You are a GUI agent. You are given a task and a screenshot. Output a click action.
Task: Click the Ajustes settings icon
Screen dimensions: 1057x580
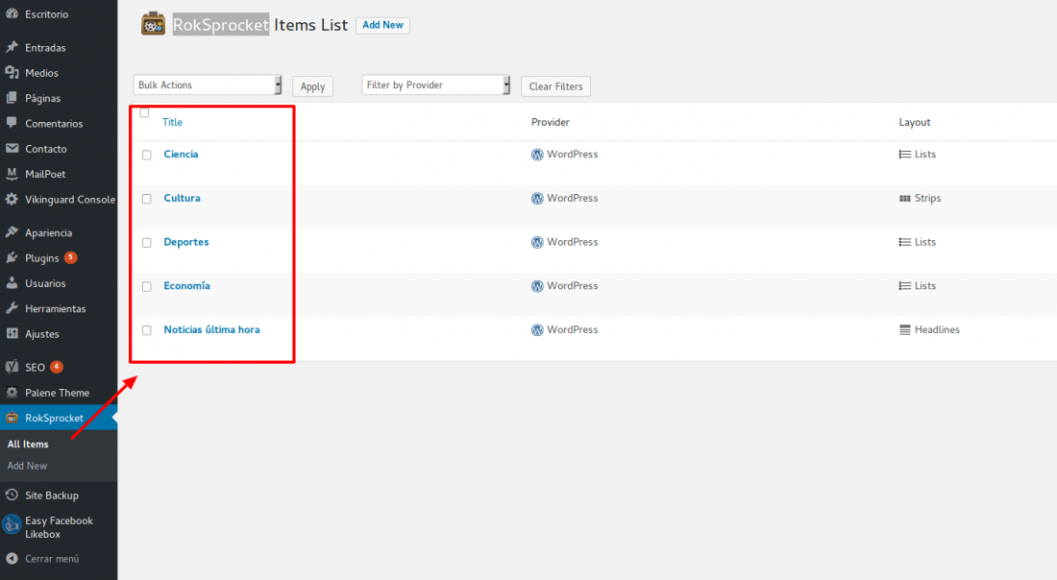12,333
